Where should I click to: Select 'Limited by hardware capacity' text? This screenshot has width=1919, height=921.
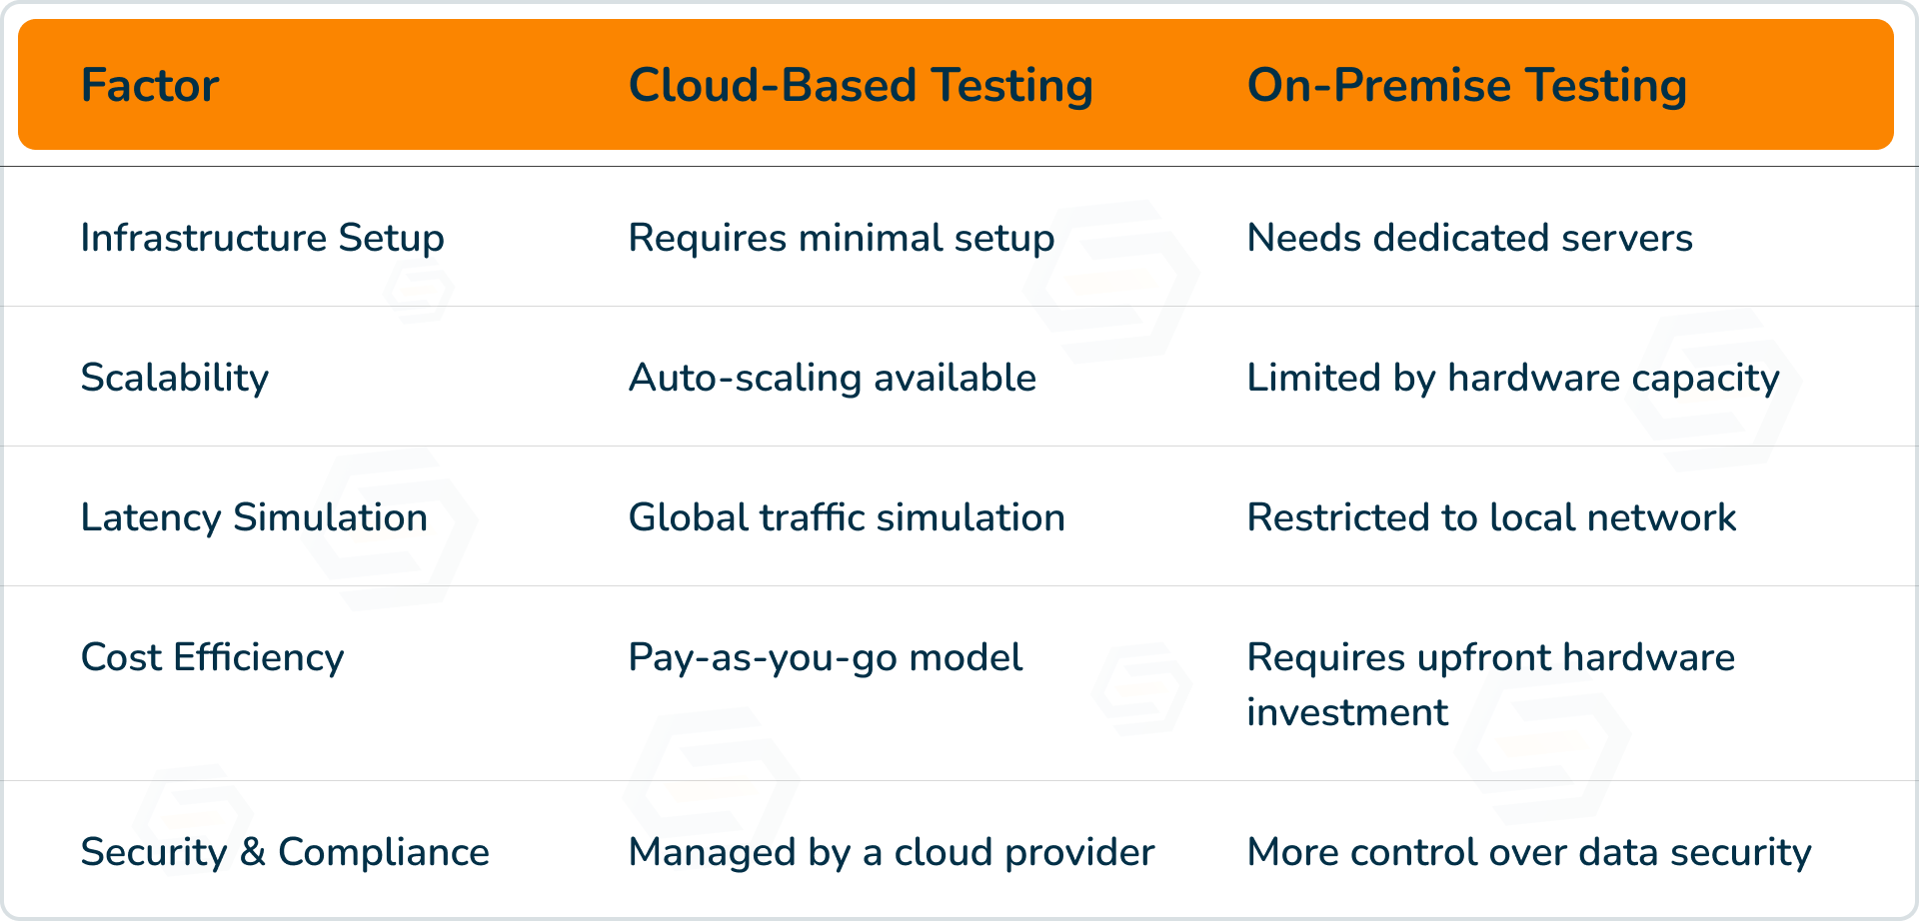1513,379
